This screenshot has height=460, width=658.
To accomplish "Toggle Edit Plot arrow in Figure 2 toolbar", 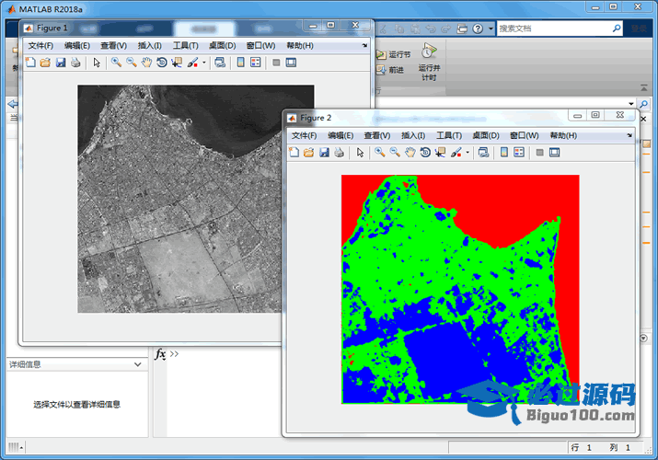I will click(360, 152).
